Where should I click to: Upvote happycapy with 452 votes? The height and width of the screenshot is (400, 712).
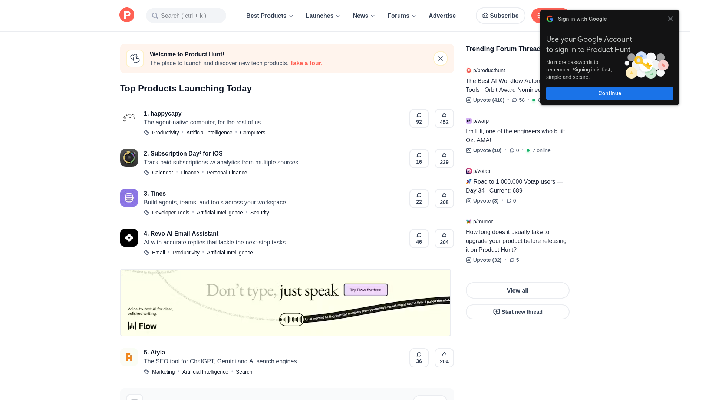[444, 119]
